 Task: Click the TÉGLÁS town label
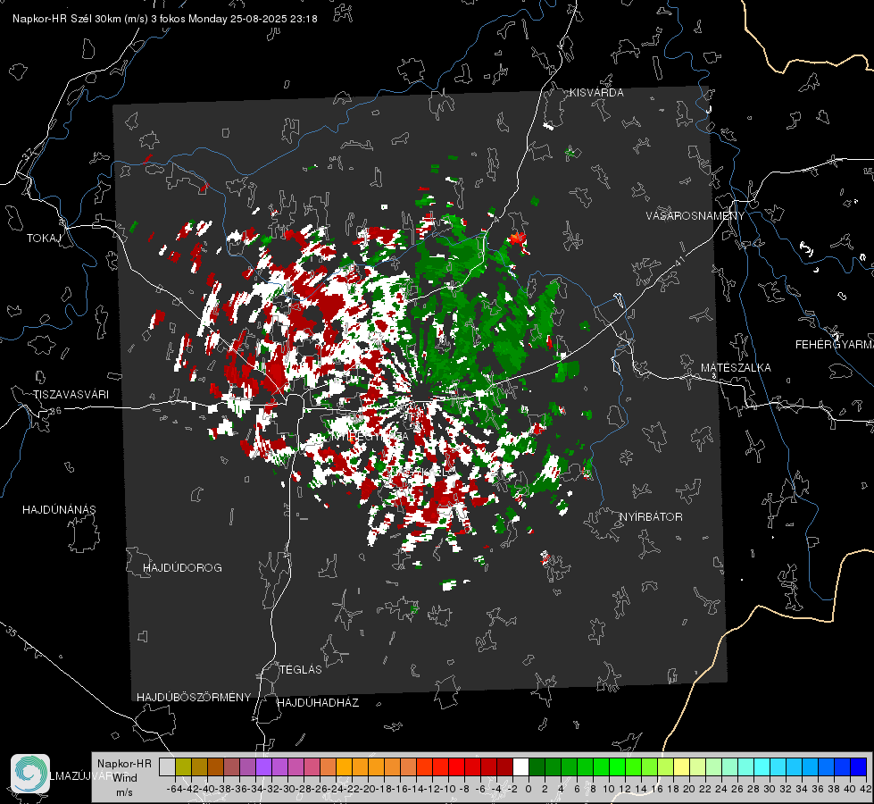(x=301, y=669)
